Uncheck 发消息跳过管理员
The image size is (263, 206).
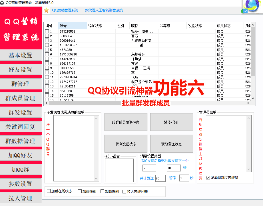(208, 177)
